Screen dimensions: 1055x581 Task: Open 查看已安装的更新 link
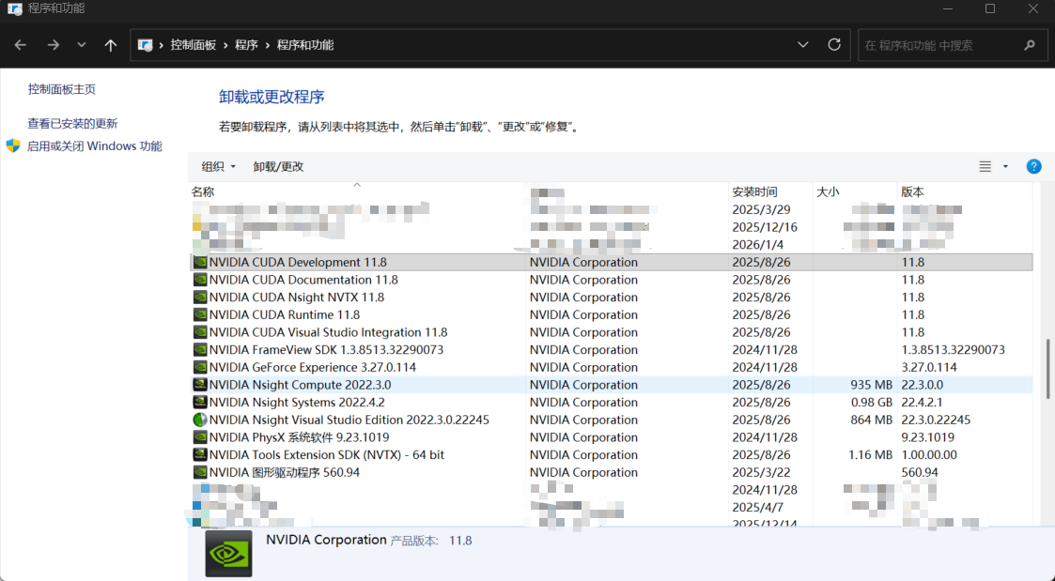(72, 123)
